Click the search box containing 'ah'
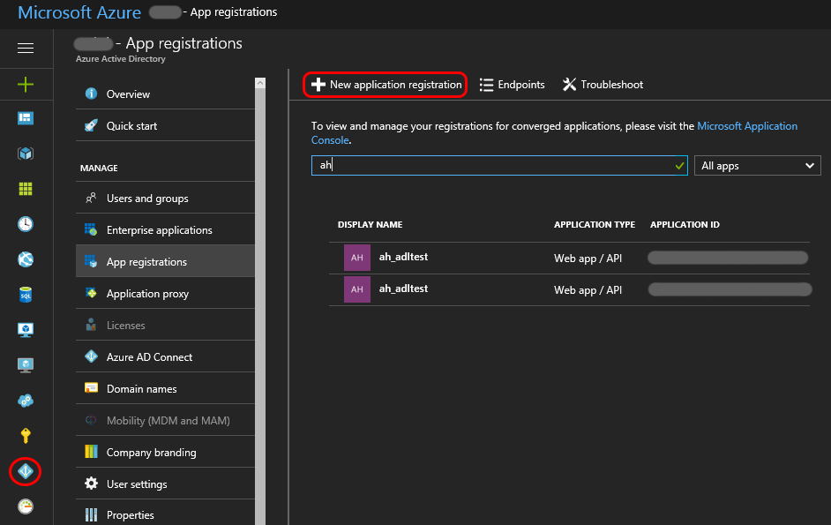The width and height of the screenshot is (831, 525). point(499,166)
